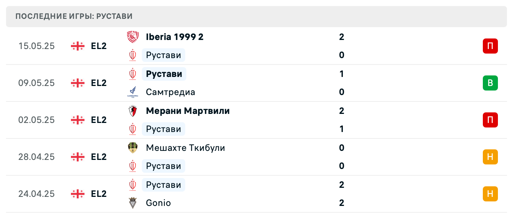The height and width of the screenshot is (218, 513).
Task: Open the Iberia 1999 2 team page
Action: (175, 37)
